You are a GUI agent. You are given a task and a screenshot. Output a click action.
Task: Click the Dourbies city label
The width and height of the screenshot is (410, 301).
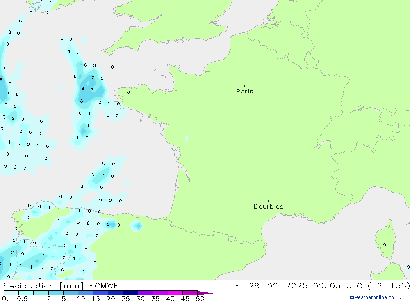tap(269, 207)
